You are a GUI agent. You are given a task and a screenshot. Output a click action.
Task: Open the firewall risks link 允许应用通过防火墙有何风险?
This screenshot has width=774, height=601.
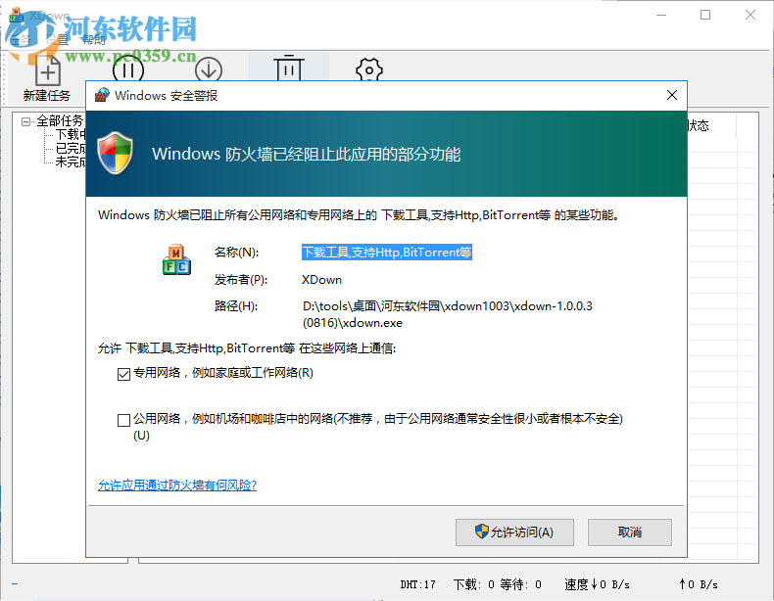pos(177,485)
